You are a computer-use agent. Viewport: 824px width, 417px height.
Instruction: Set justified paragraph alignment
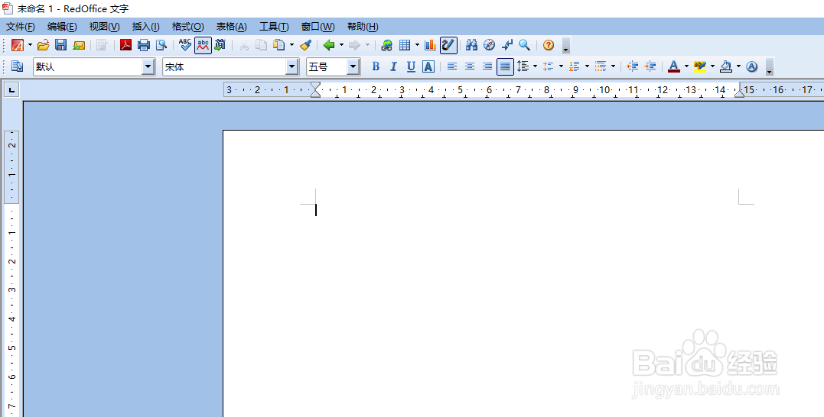pyautogui.click(x=505, y=66)
